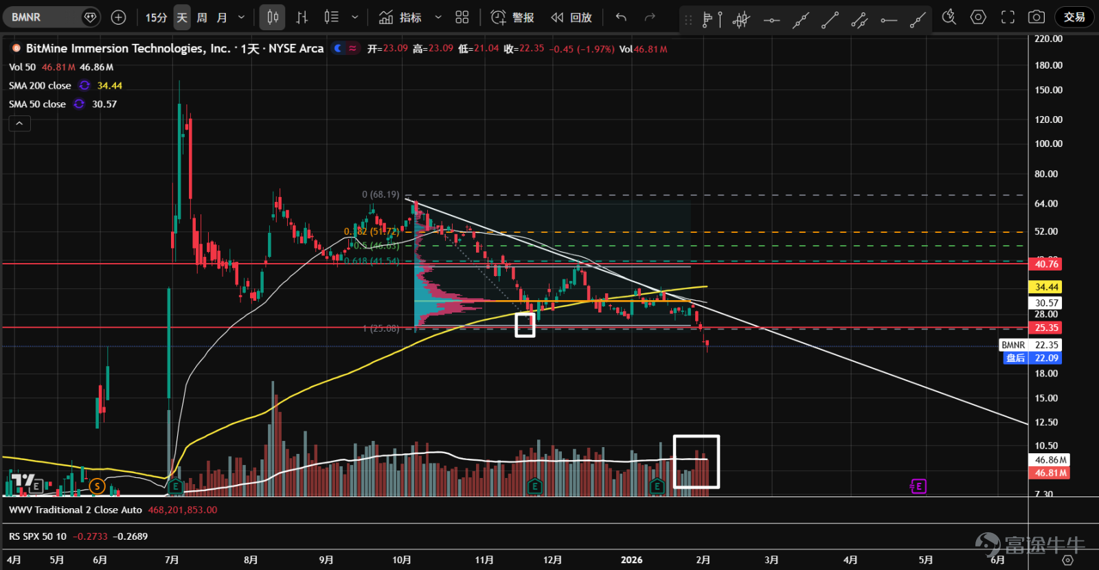Select the RS SPX 50 10 legend

click(38, 536)
